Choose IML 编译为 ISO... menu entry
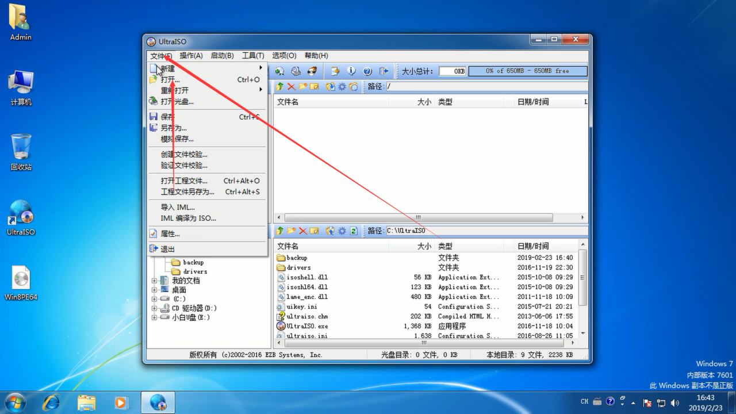The image size is (736, 414). coord(207,218)
